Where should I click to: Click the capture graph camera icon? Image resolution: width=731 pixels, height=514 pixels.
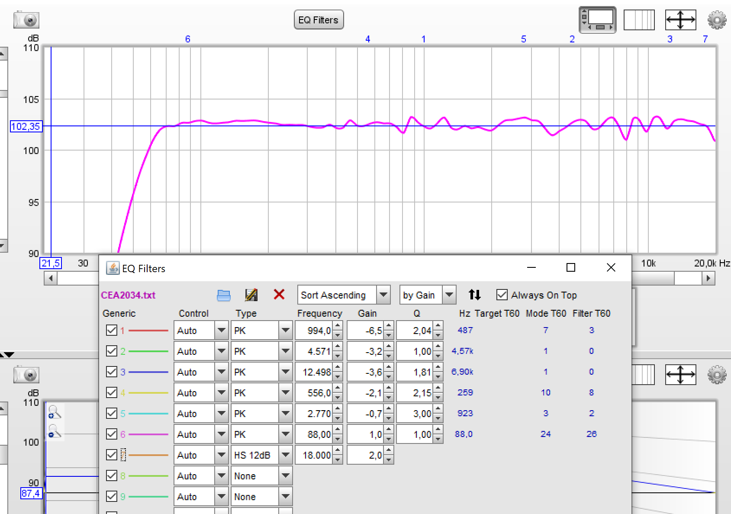pos(26,20)
